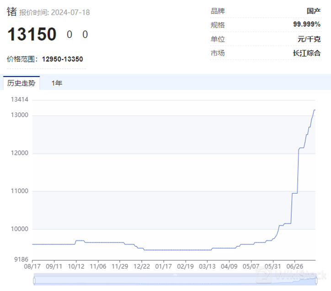331x291 pixels.
Task: Click left handle of chart range slider
Action: 33,280
